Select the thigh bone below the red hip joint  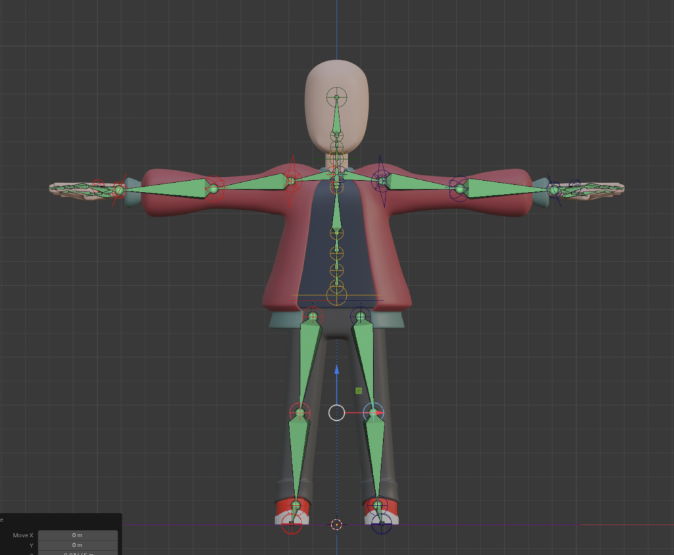[x=308, y=358]
